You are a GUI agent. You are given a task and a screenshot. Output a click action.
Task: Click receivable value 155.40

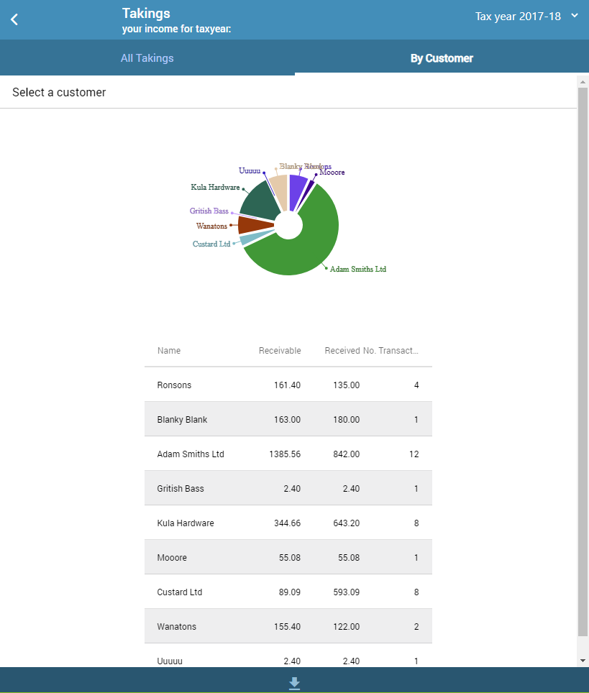pyautogui.click(x=287, y=626)
